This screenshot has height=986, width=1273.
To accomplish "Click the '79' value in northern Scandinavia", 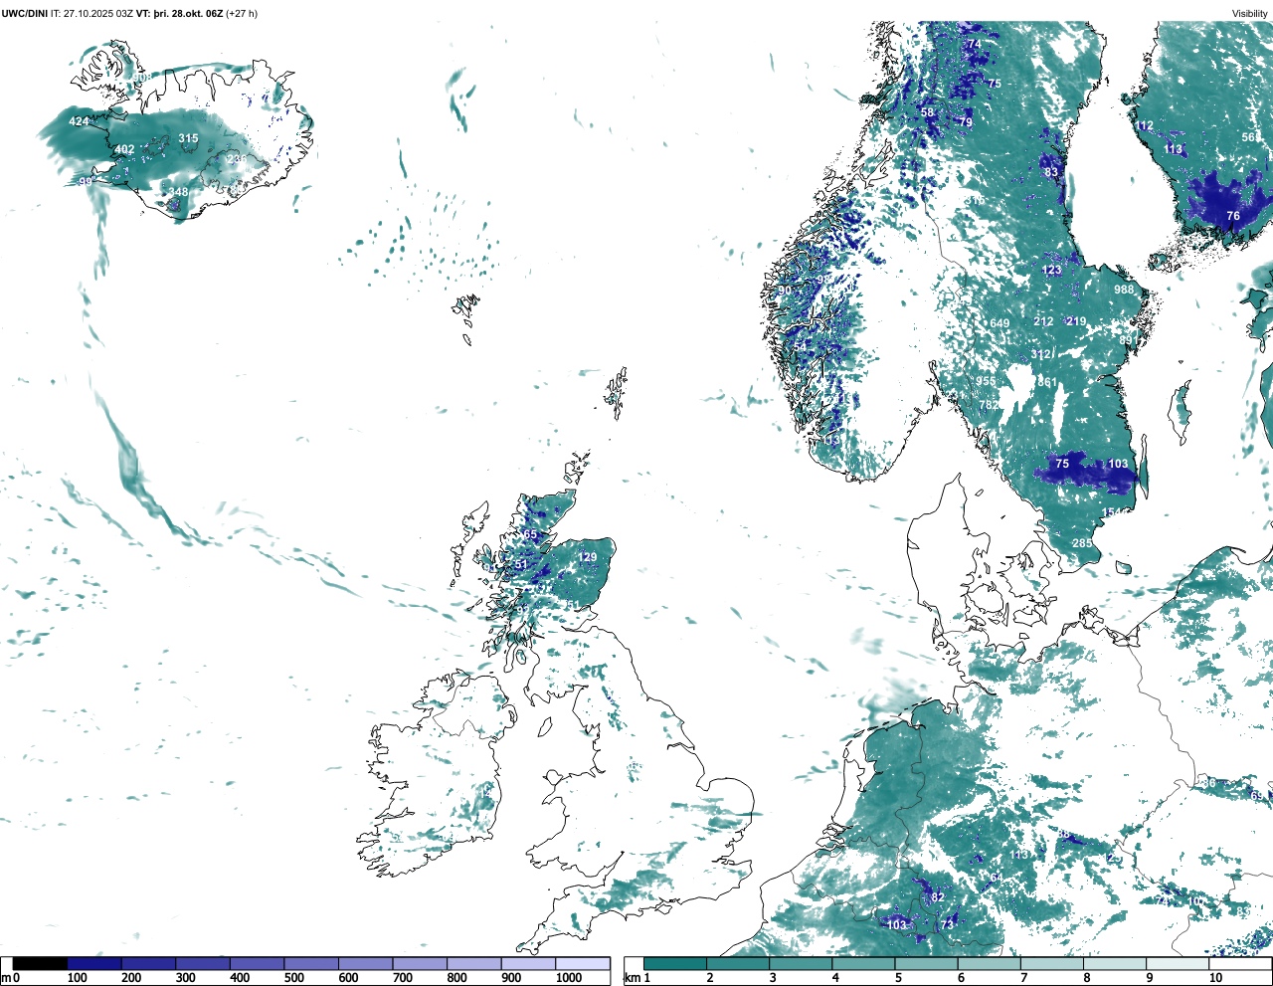I will tap(966, 122).
